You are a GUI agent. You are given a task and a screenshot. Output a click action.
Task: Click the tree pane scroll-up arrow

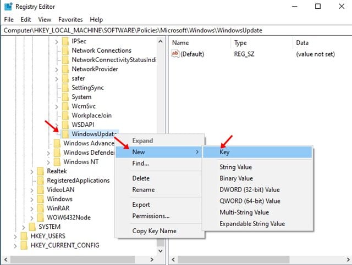161,42
